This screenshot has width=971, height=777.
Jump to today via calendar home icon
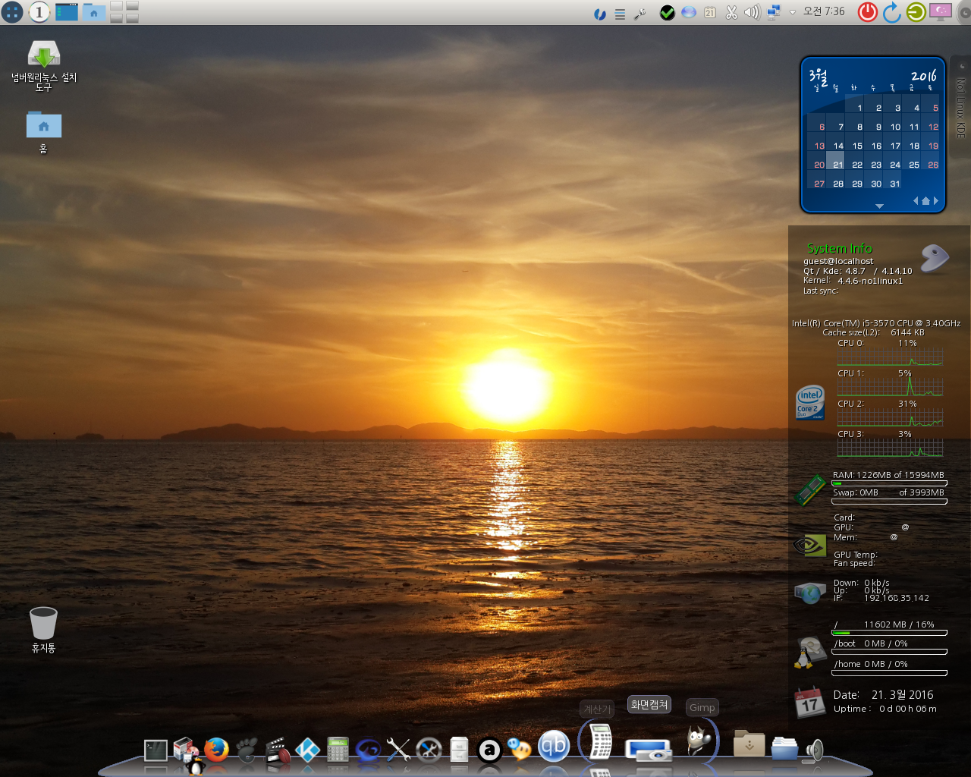pyautogui.click(x=925, y=200)
